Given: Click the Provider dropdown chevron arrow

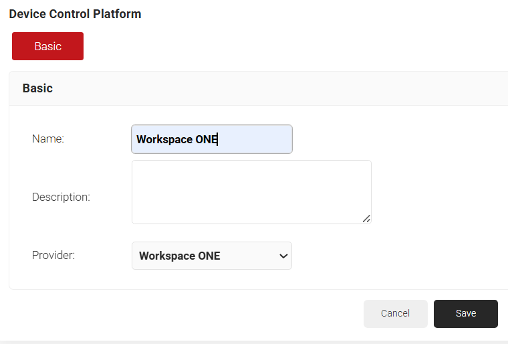Looking at the screenshot, I should pos(283,256).
